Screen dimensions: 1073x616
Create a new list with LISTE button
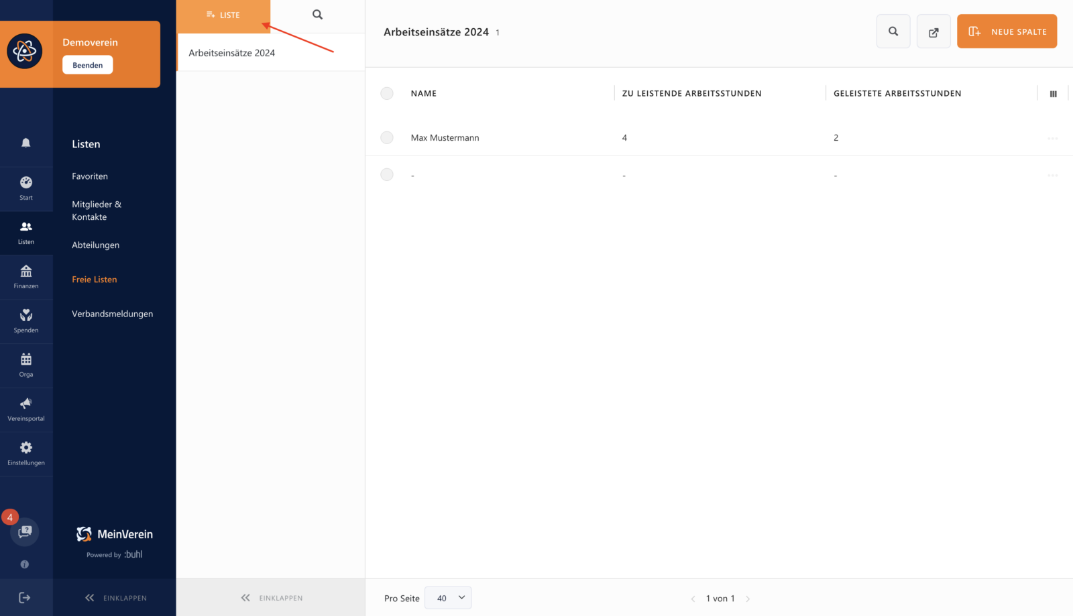223,15
